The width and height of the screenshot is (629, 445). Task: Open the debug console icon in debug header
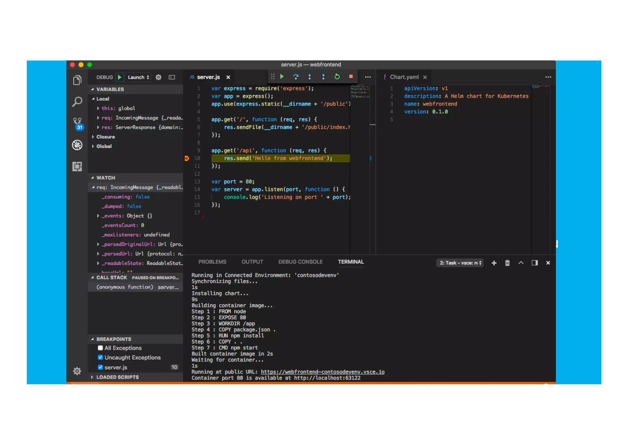172,77
